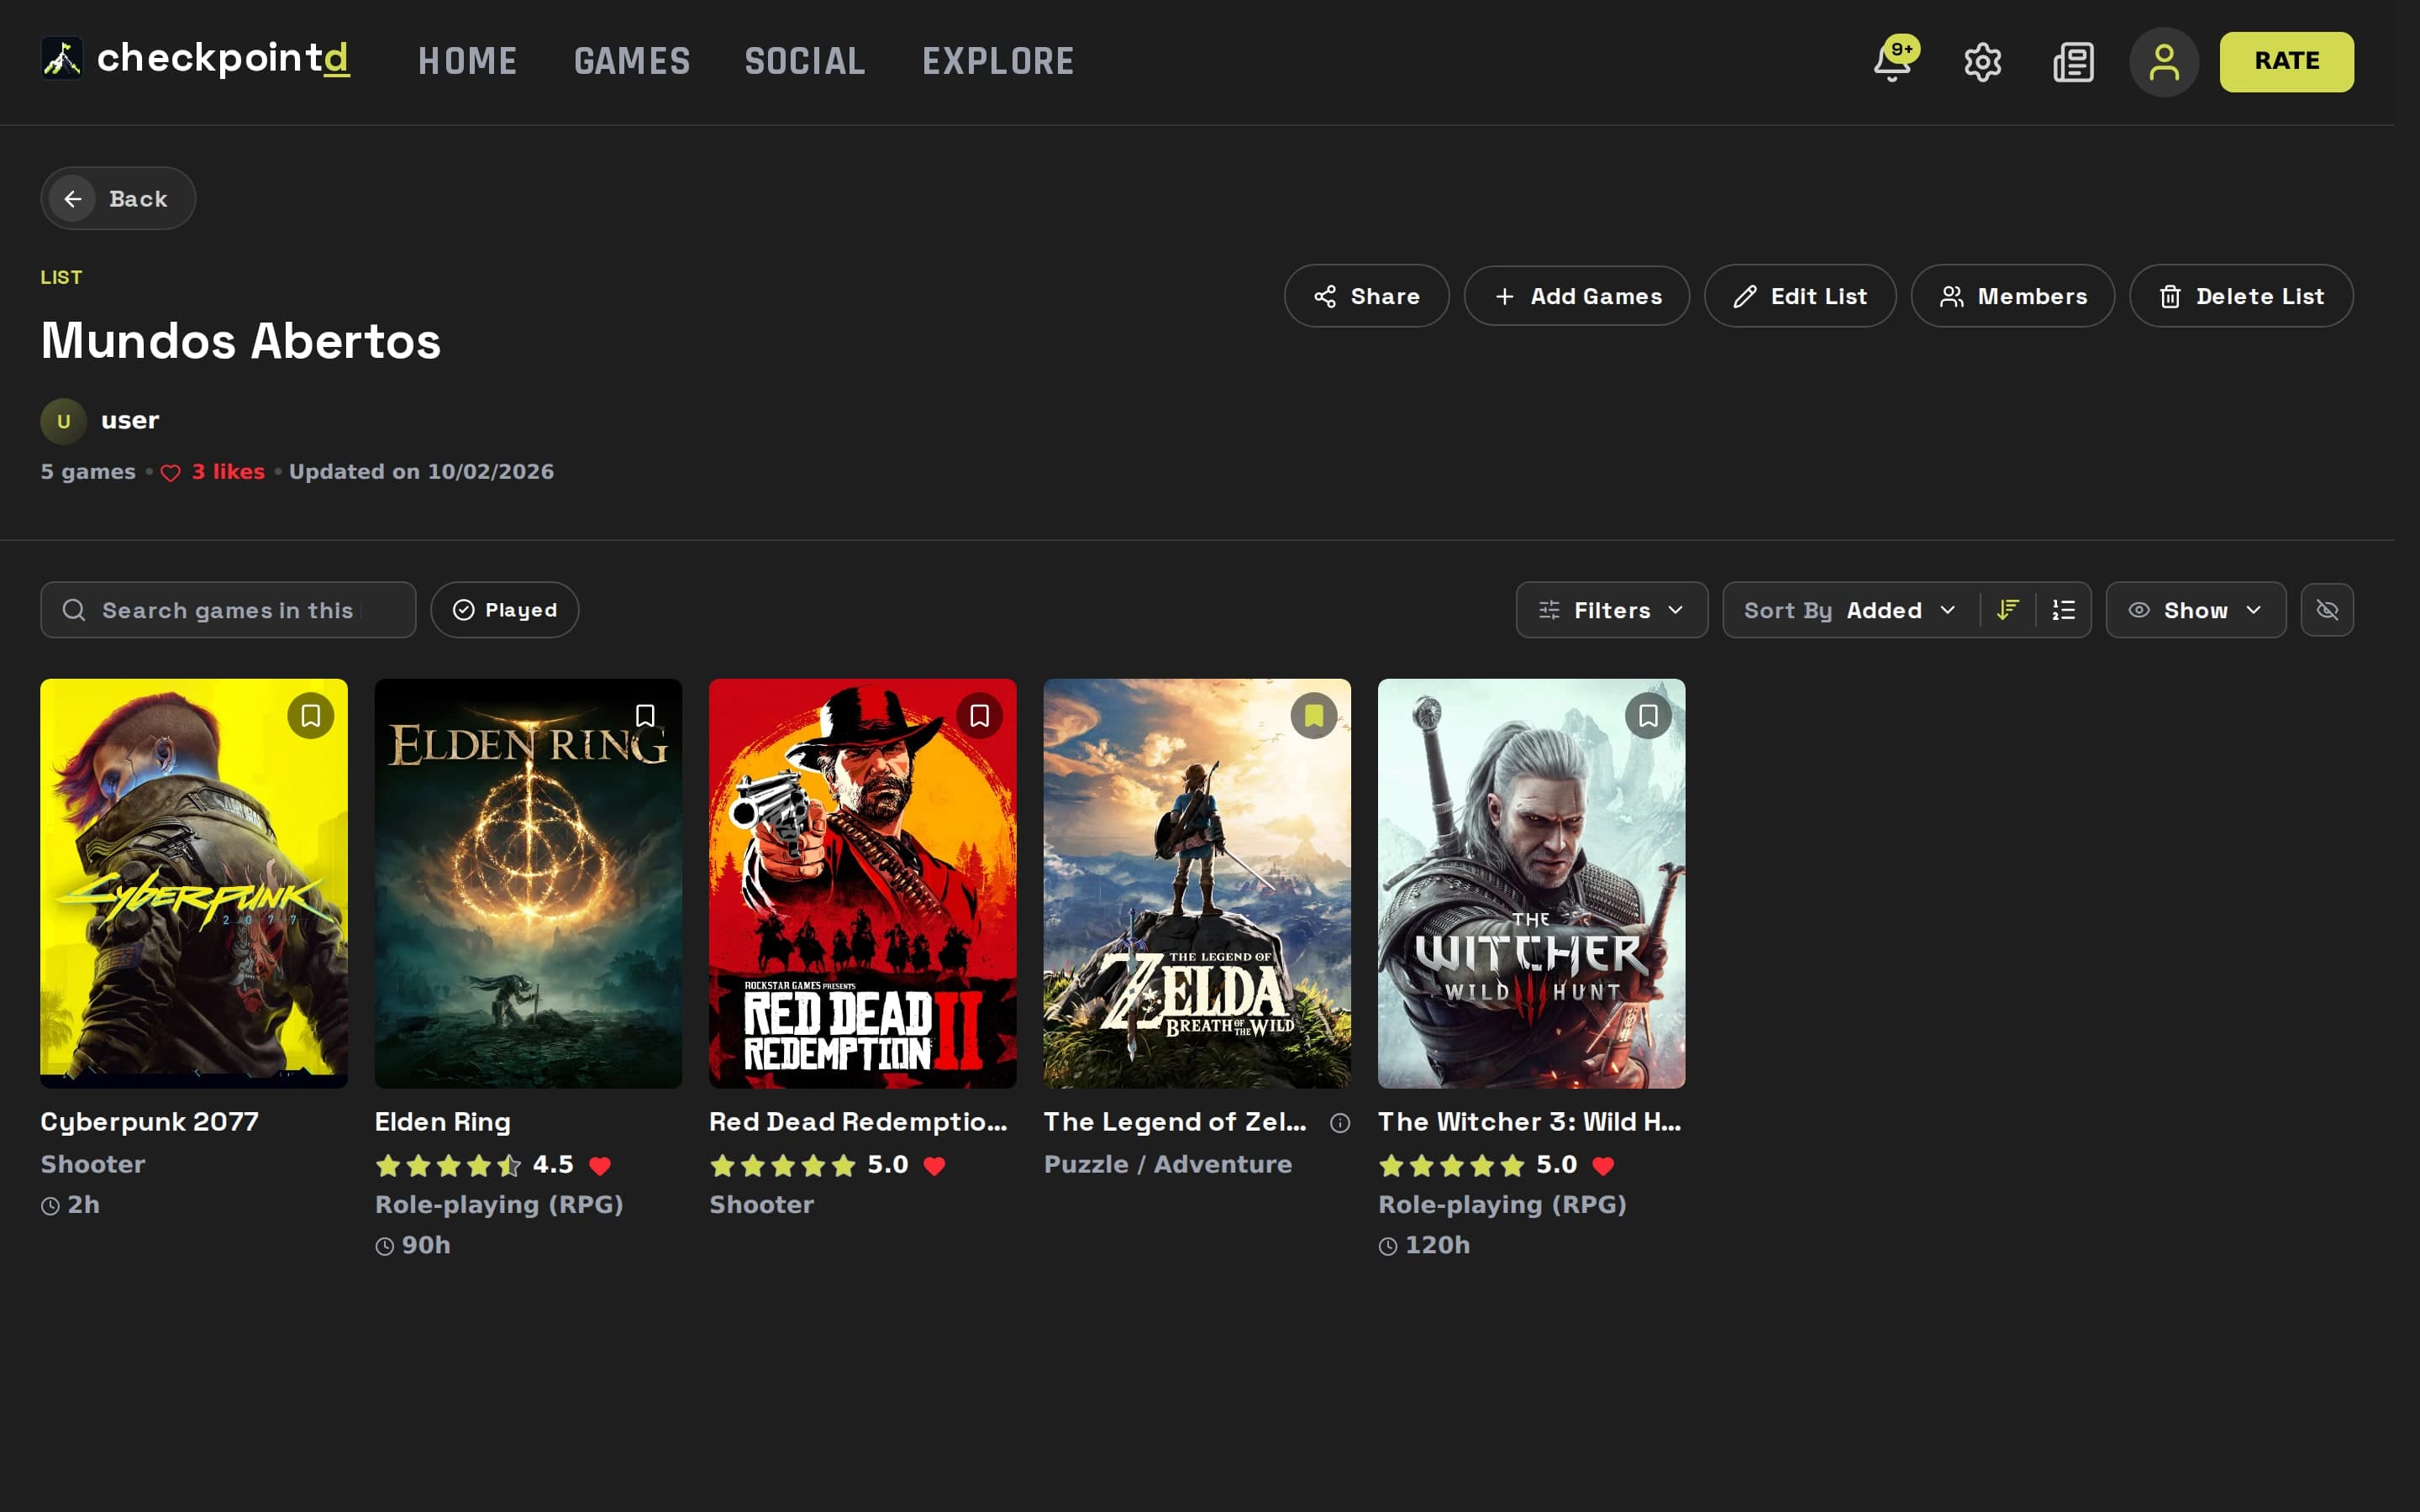Open the Sort By Added dropdown
Screen dimensions: 2420x1512
click(x=1850, y=610)
